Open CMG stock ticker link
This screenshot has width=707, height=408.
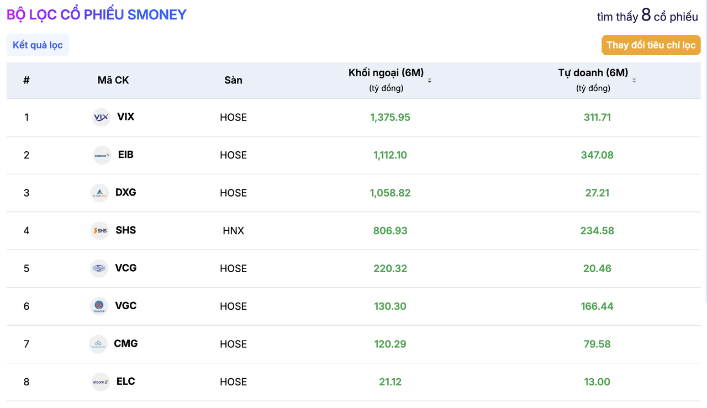pyautogui.click(x=126, y=344)
